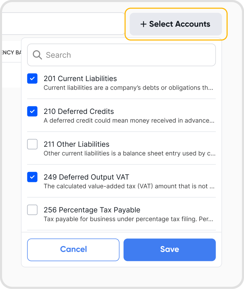Select the 211 Other Liabilities title
The width and height of the screenshot is (244, 289).
[x=77, y=144]
